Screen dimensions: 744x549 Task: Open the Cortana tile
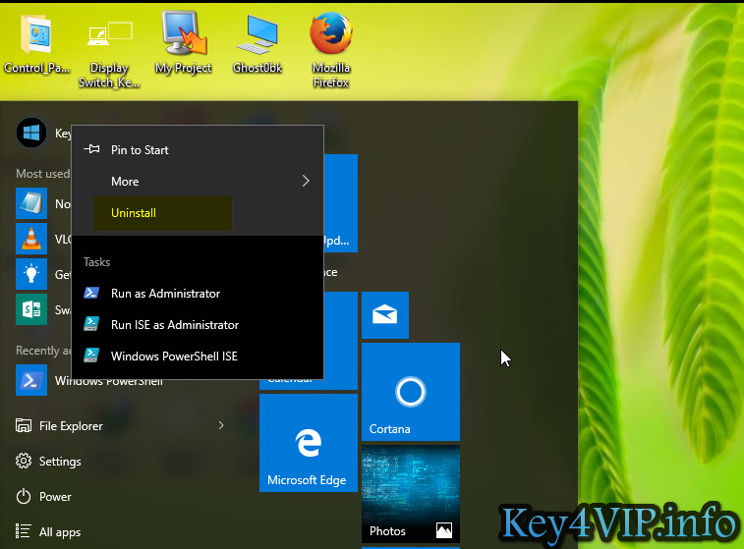coord(411,392)
